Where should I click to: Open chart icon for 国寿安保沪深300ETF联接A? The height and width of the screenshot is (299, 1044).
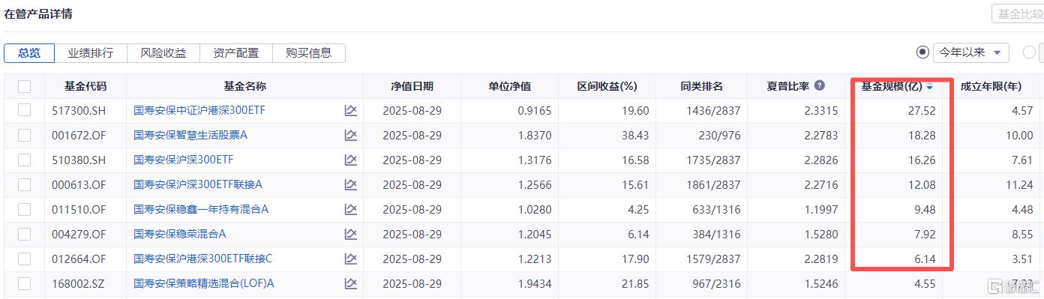(350, 185)
